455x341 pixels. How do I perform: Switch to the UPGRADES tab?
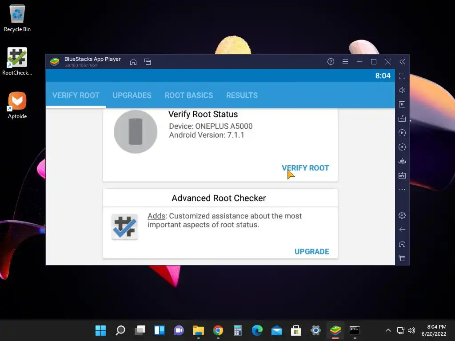coord(132,95)
